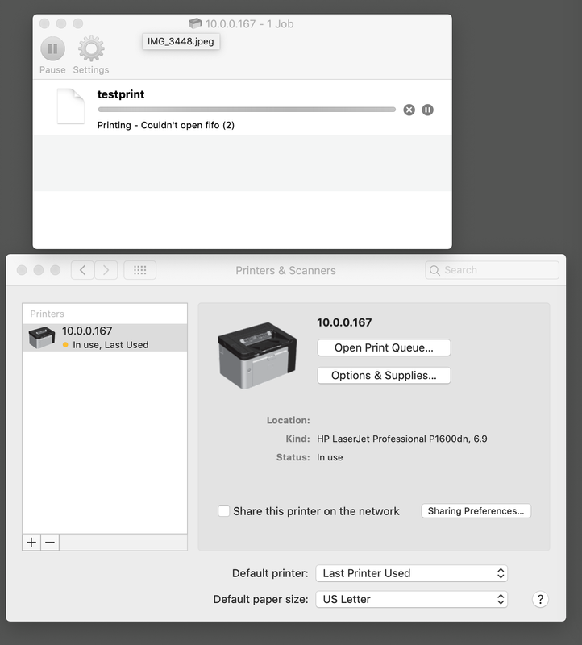Image resolution: width=582 pixels, height=645 pixels.
Task: Open the Default paper size dropdown
Action: pos(411,599)
